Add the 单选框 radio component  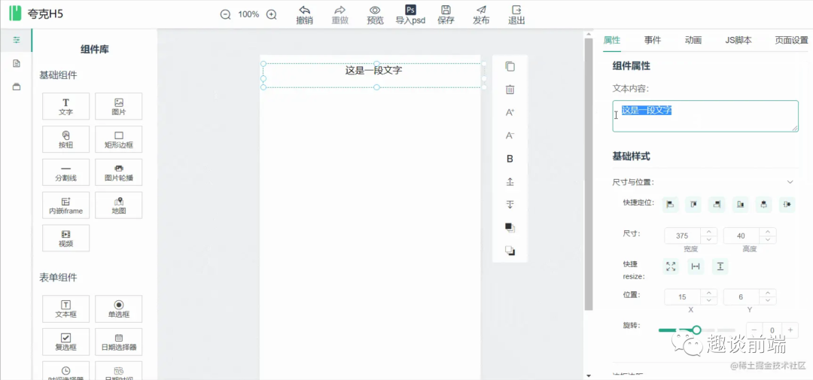pyautogui.click(x=118, y=309)
